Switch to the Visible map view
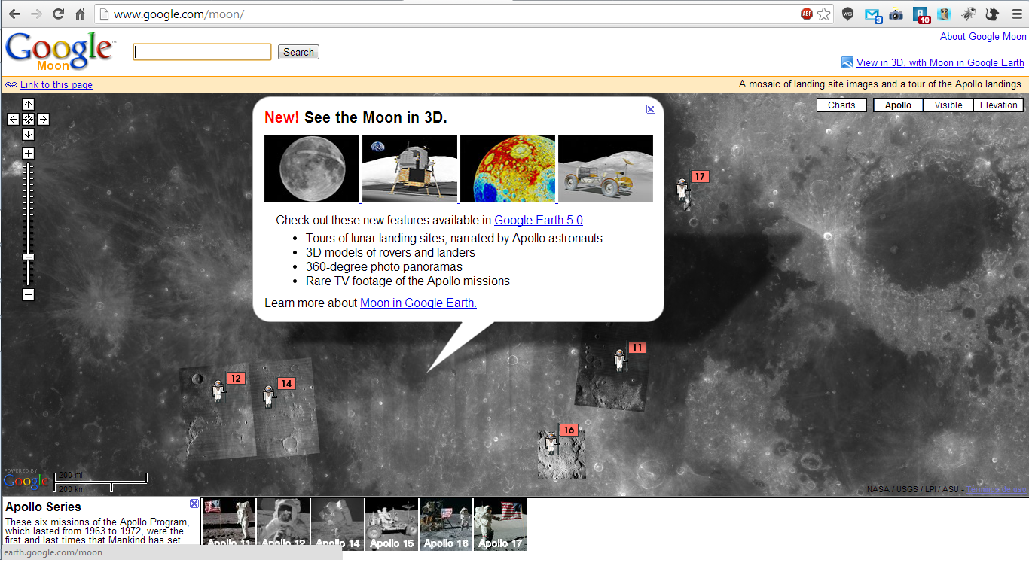The image size is (1029, 578). pyautogui.click(x=948, y=105)
